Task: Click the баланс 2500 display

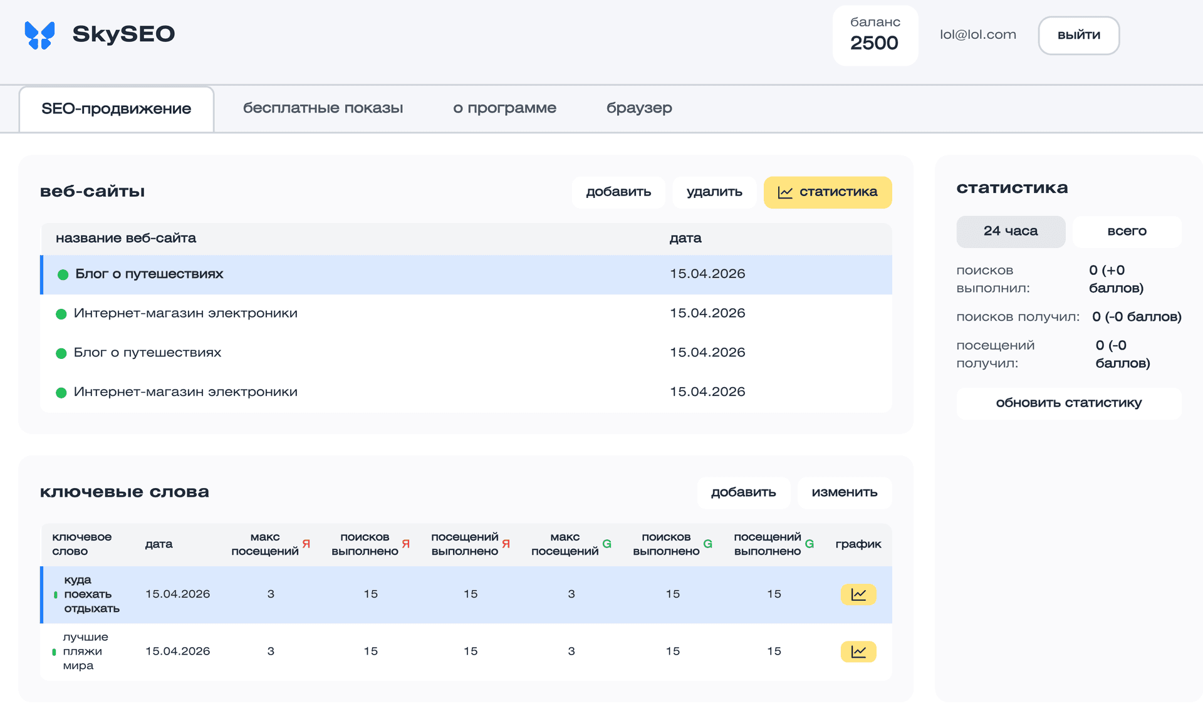Action: (875, 35)
